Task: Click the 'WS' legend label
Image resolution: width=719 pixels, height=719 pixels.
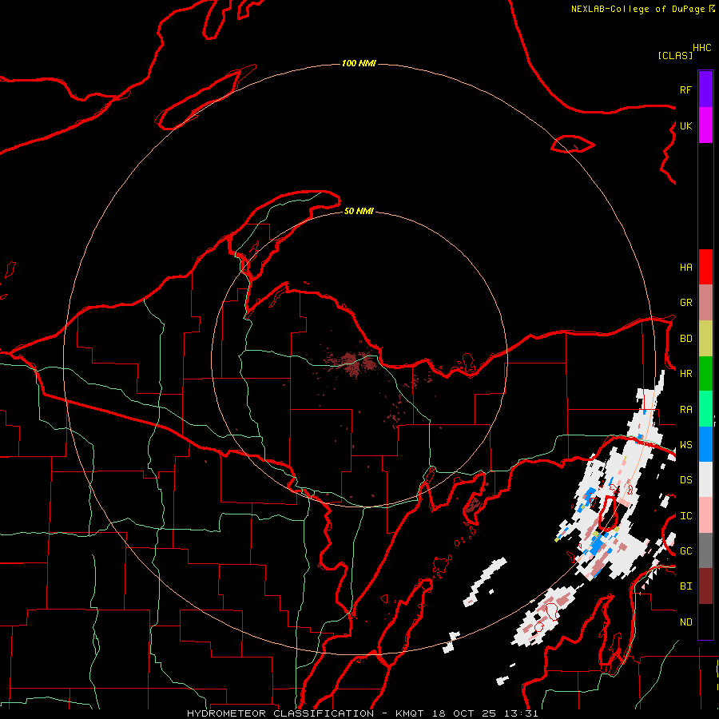Action: coord(685,445)
